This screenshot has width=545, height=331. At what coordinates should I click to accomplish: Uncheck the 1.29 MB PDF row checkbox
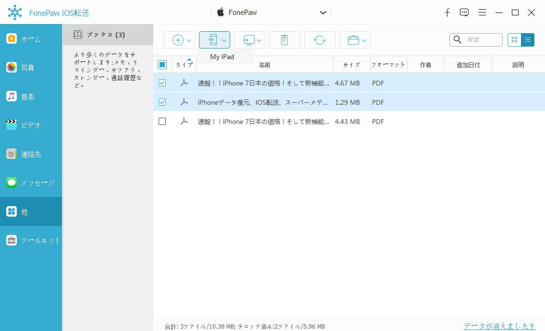[162, 102]
